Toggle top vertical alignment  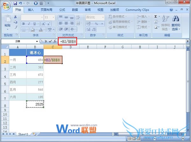(61, 17)
